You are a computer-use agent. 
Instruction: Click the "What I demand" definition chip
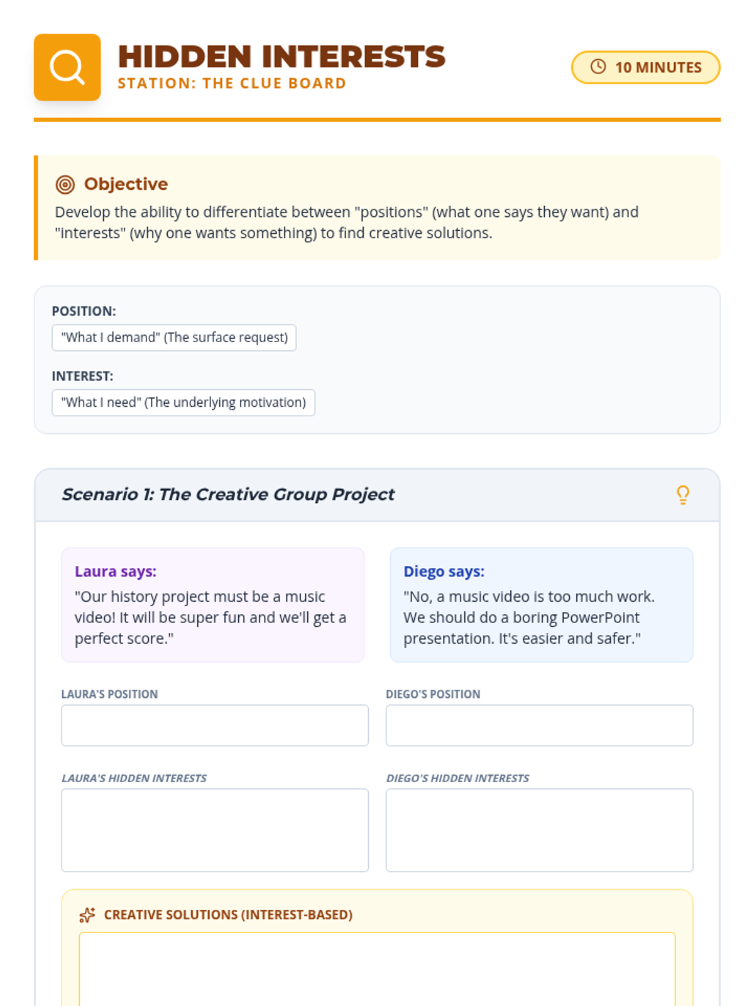coord(174,338)
